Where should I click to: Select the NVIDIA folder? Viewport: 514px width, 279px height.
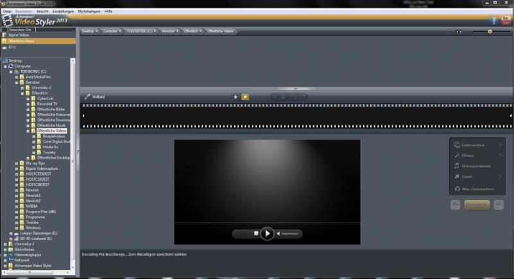31,206
